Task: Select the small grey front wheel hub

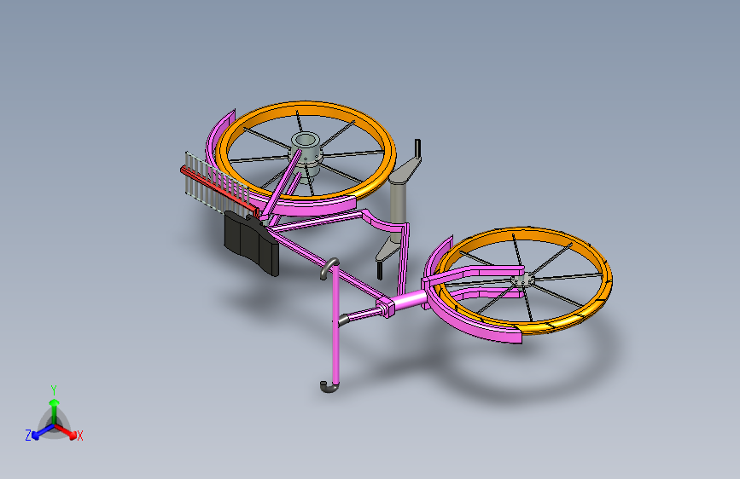Action: click(x=522, y=280)
